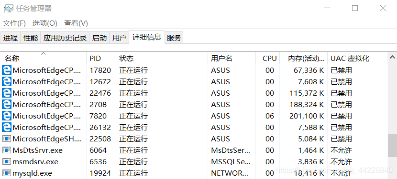
Task: Click PID value 7820
Action: tap(98, 116)
